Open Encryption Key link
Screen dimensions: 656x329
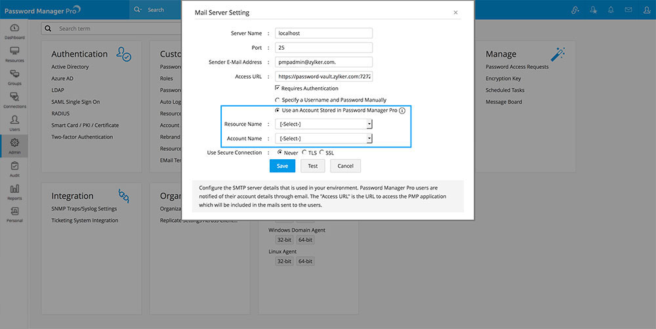pos(502,78)
